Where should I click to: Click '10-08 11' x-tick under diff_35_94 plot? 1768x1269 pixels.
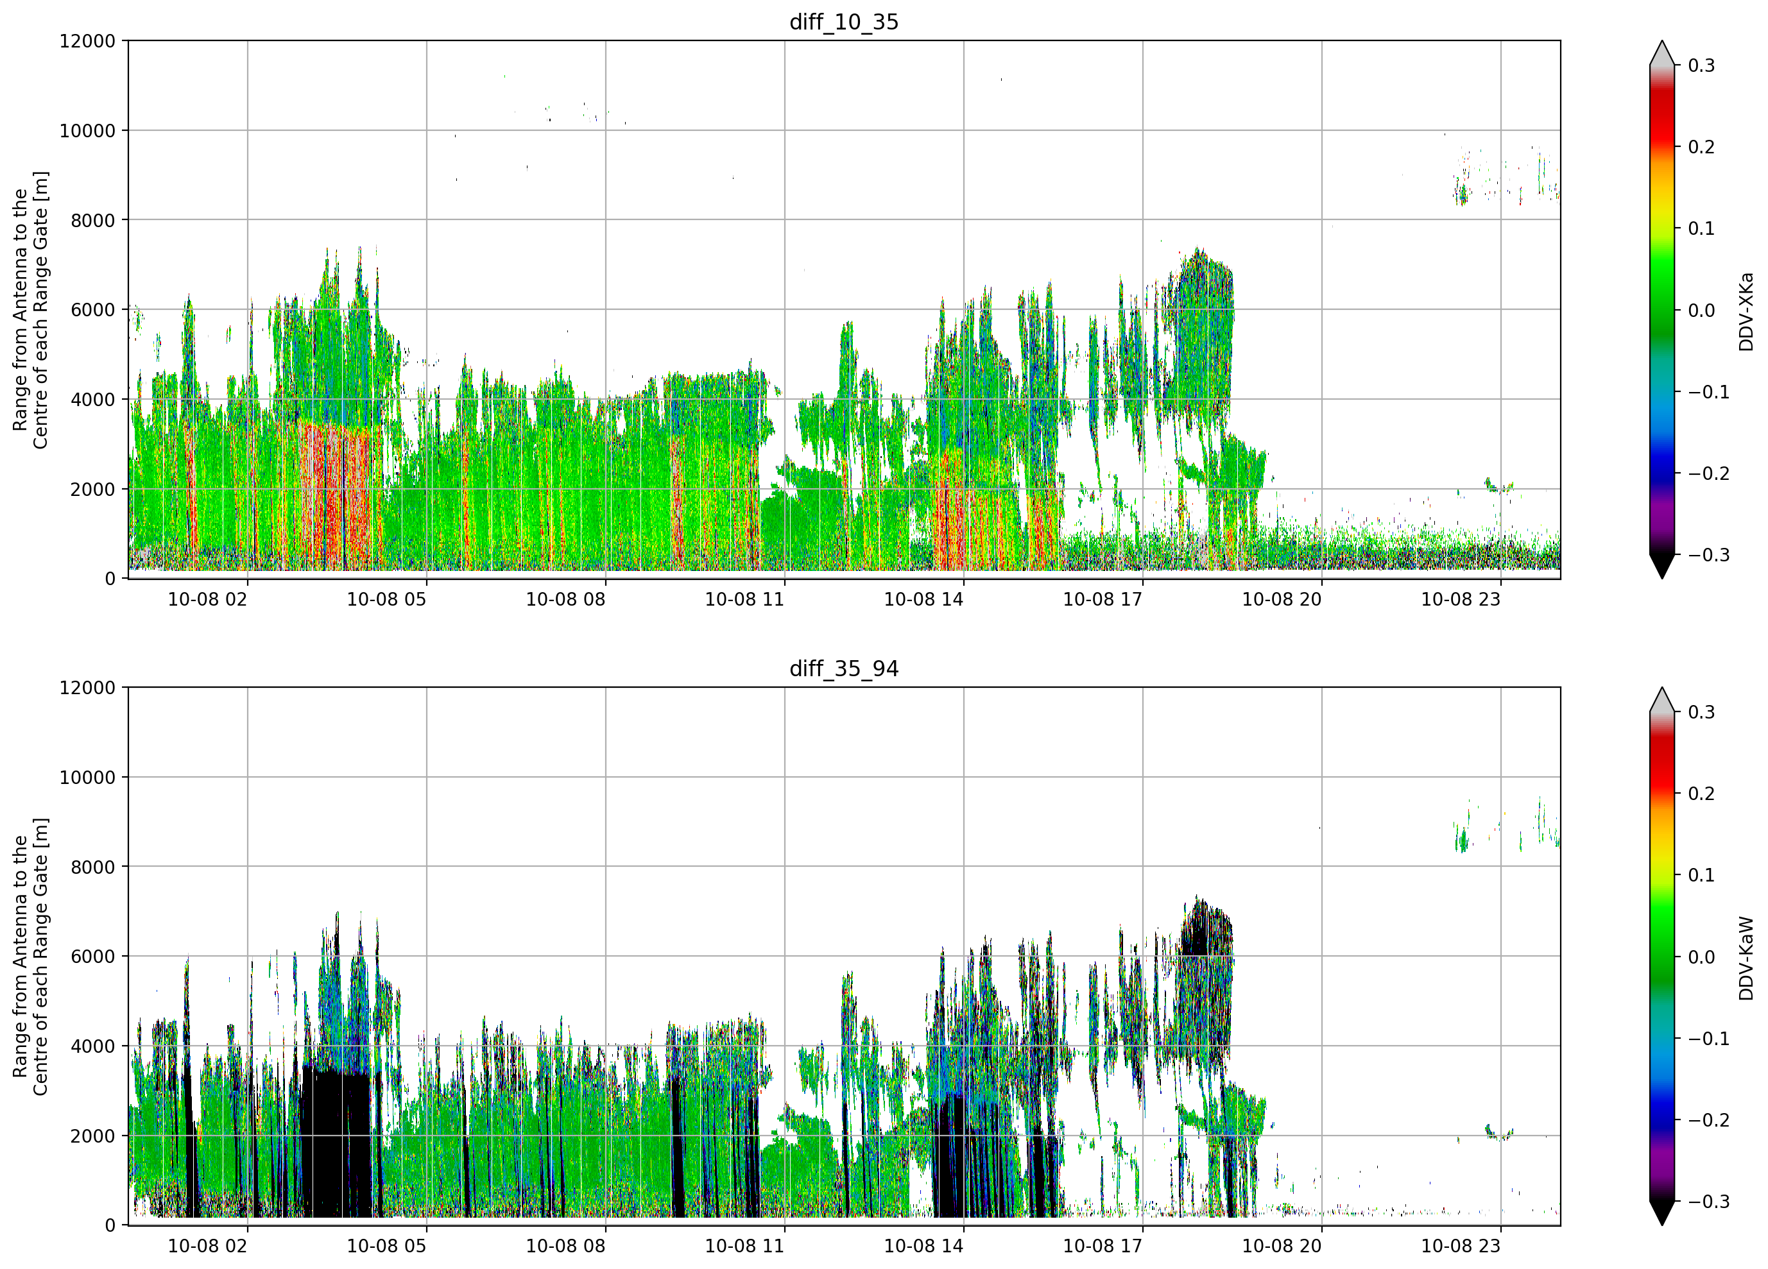click(x=744, y=1247)
